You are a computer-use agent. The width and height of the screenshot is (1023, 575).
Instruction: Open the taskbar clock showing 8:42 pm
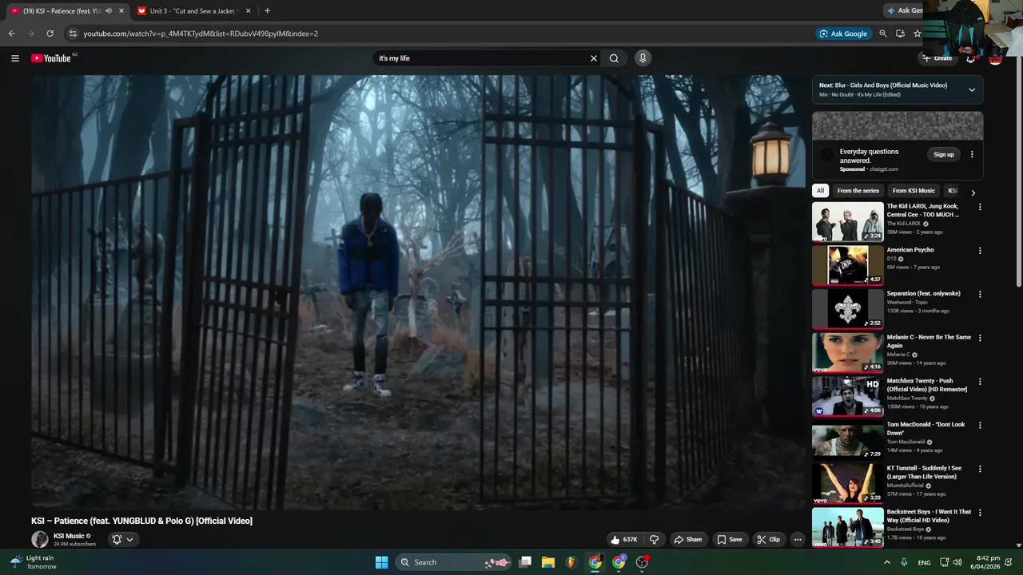point(988,562)
